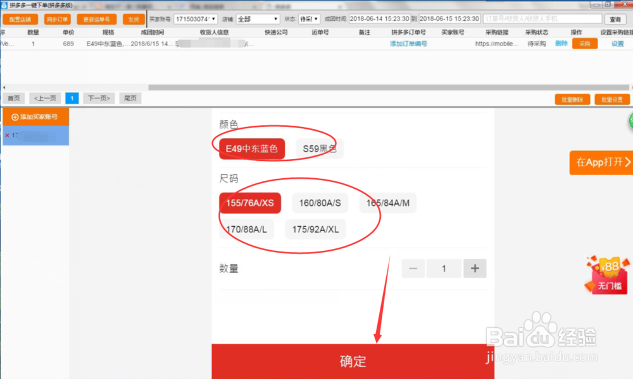633x379 pixels.
Task: Click the 收货人信息 column header
Action: pos(214,32)
